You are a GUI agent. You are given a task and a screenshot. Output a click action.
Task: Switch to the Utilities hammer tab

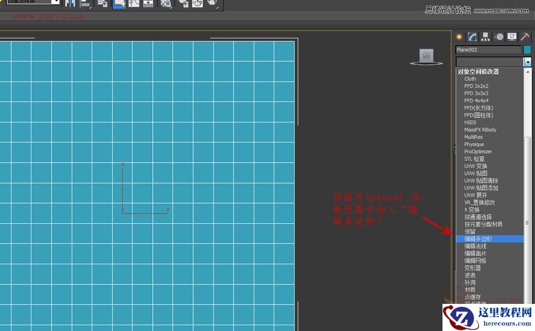[525, 37]
